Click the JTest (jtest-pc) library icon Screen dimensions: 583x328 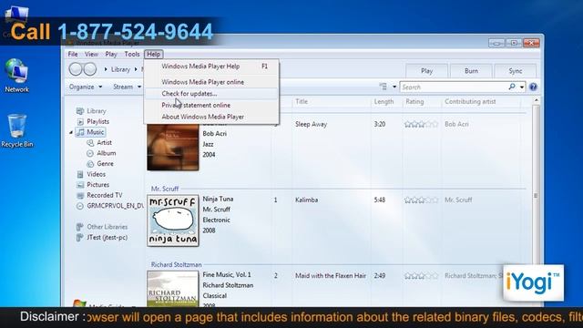[79, 237]
